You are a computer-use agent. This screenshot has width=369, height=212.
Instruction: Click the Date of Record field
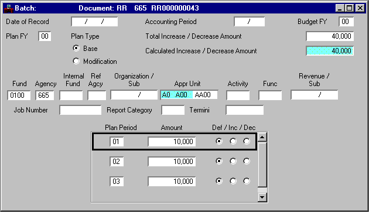coord(94,22)
